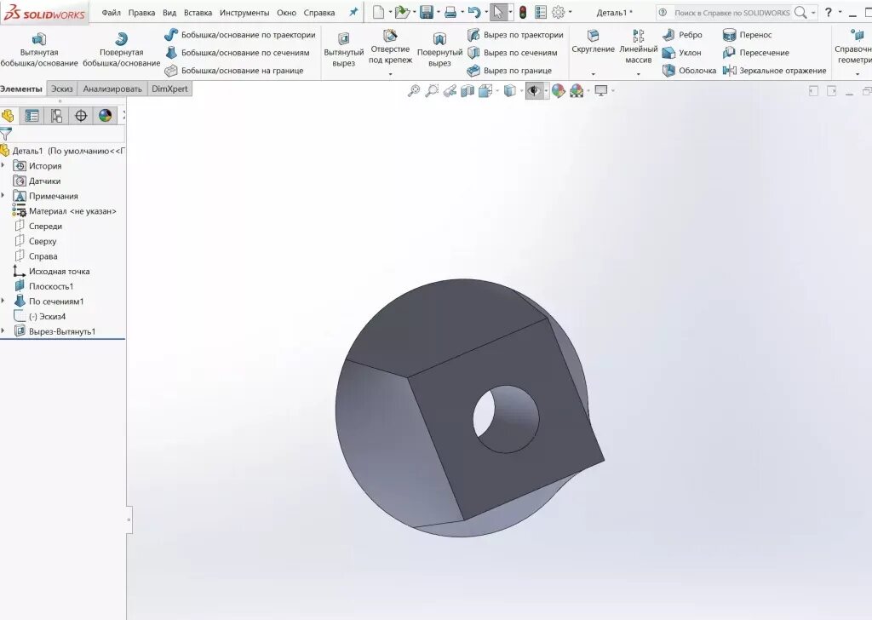This screenshot has width=872, height=620.
Task: Click the Edit Appearance colored sphere
Action: pyautogui.click(x=557, y=89)
